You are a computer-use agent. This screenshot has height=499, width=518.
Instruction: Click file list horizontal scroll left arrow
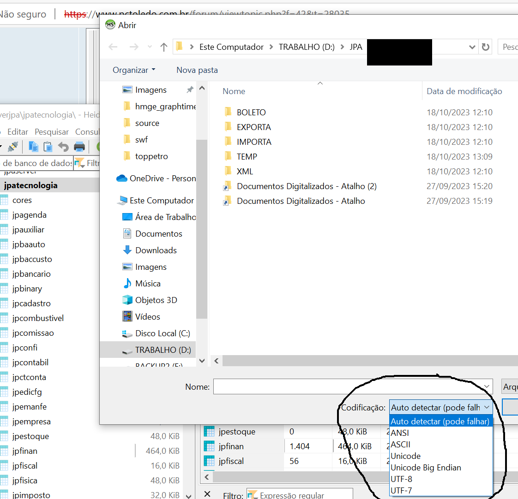[x=217, y=361]
